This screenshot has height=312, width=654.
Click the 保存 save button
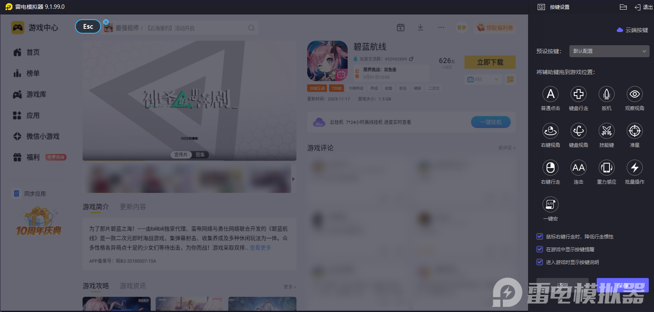point(623,286)
